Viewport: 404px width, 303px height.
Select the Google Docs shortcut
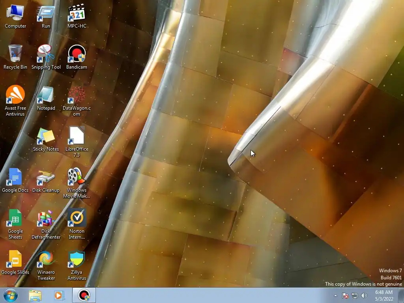(15, 180)
